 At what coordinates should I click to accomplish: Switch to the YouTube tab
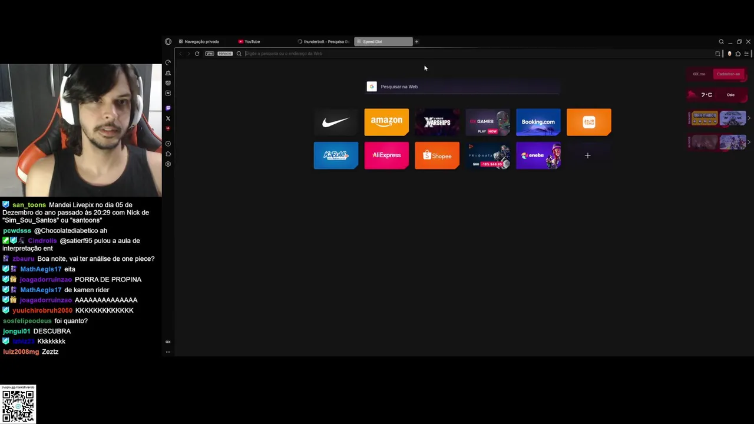[264, 42]
